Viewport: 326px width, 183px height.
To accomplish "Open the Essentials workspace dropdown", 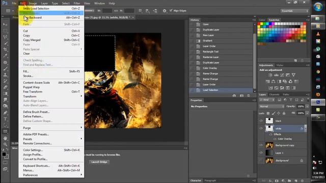I will click(294, 11).
